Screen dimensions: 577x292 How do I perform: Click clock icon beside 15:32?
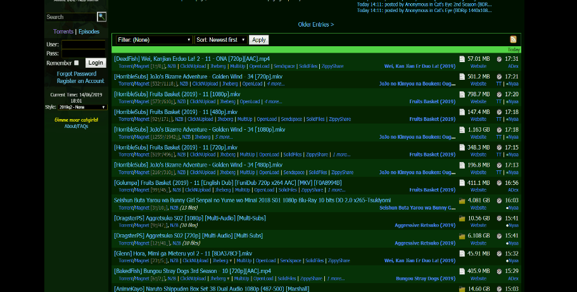[499, 253]
